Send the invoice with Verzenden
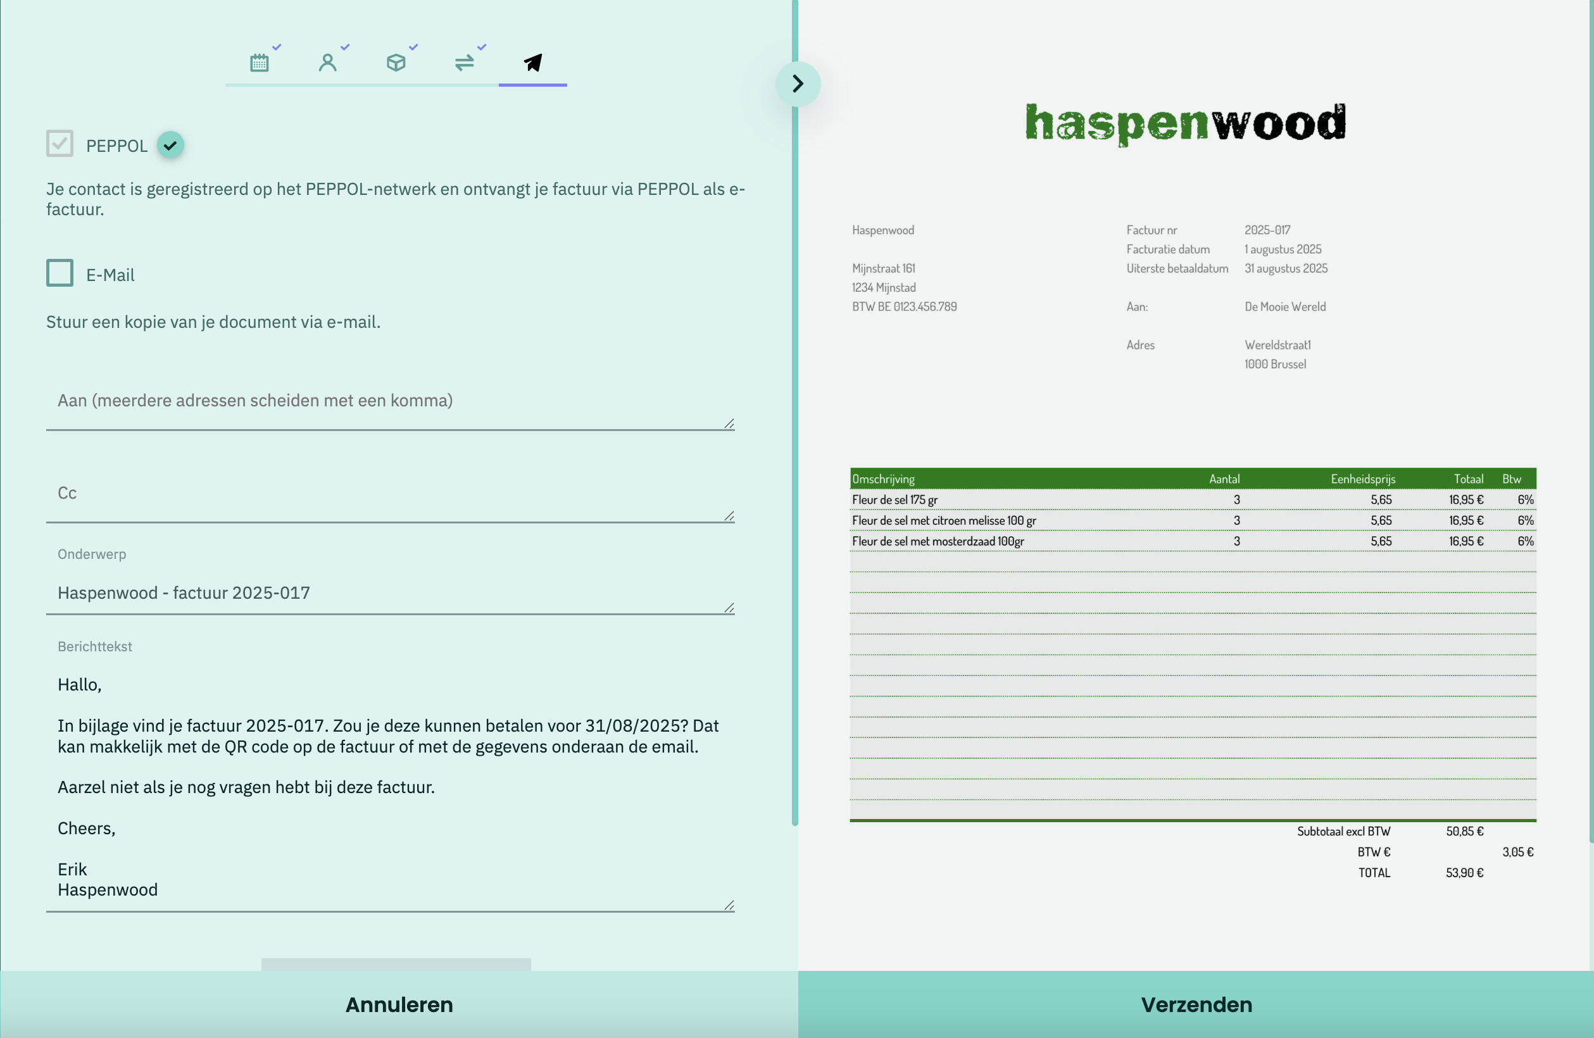Viewport: 1594px width, 1038px height. tap(1196, 1004)
